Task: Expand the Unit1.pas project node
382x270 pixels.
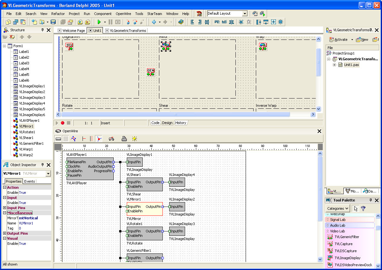Action: [x=335, y=65]
